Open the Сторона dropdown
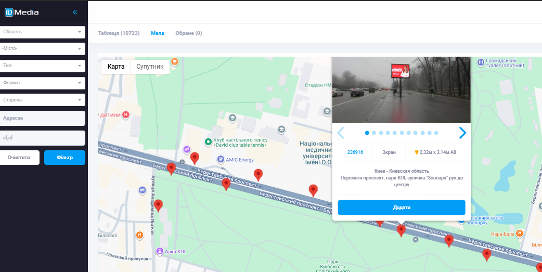The width and height of the screenshot is (542, 272). point(42,100)
